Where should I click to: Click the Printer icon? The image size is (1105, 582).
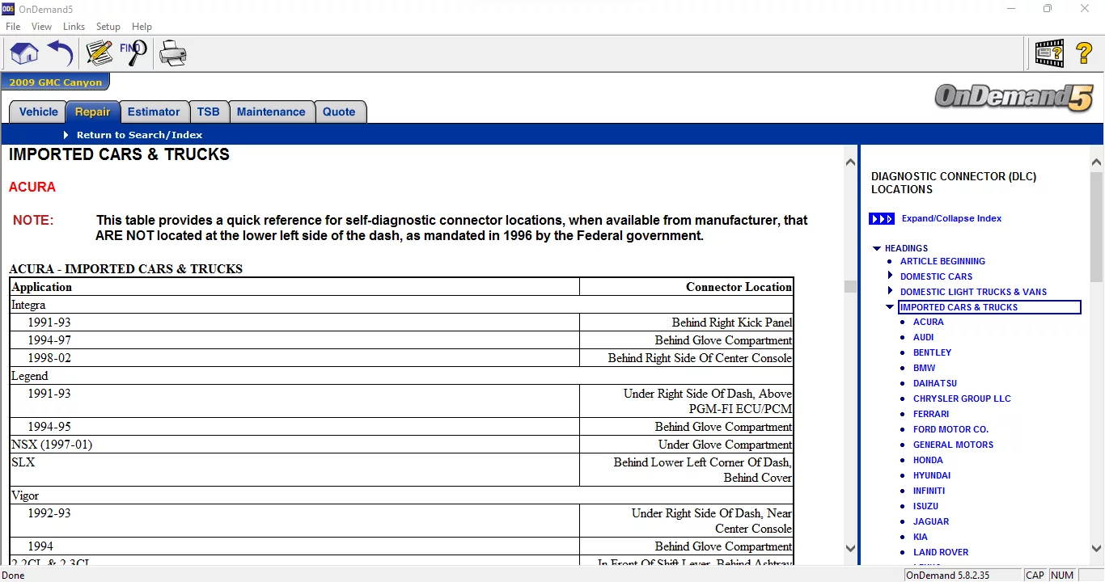172,54
